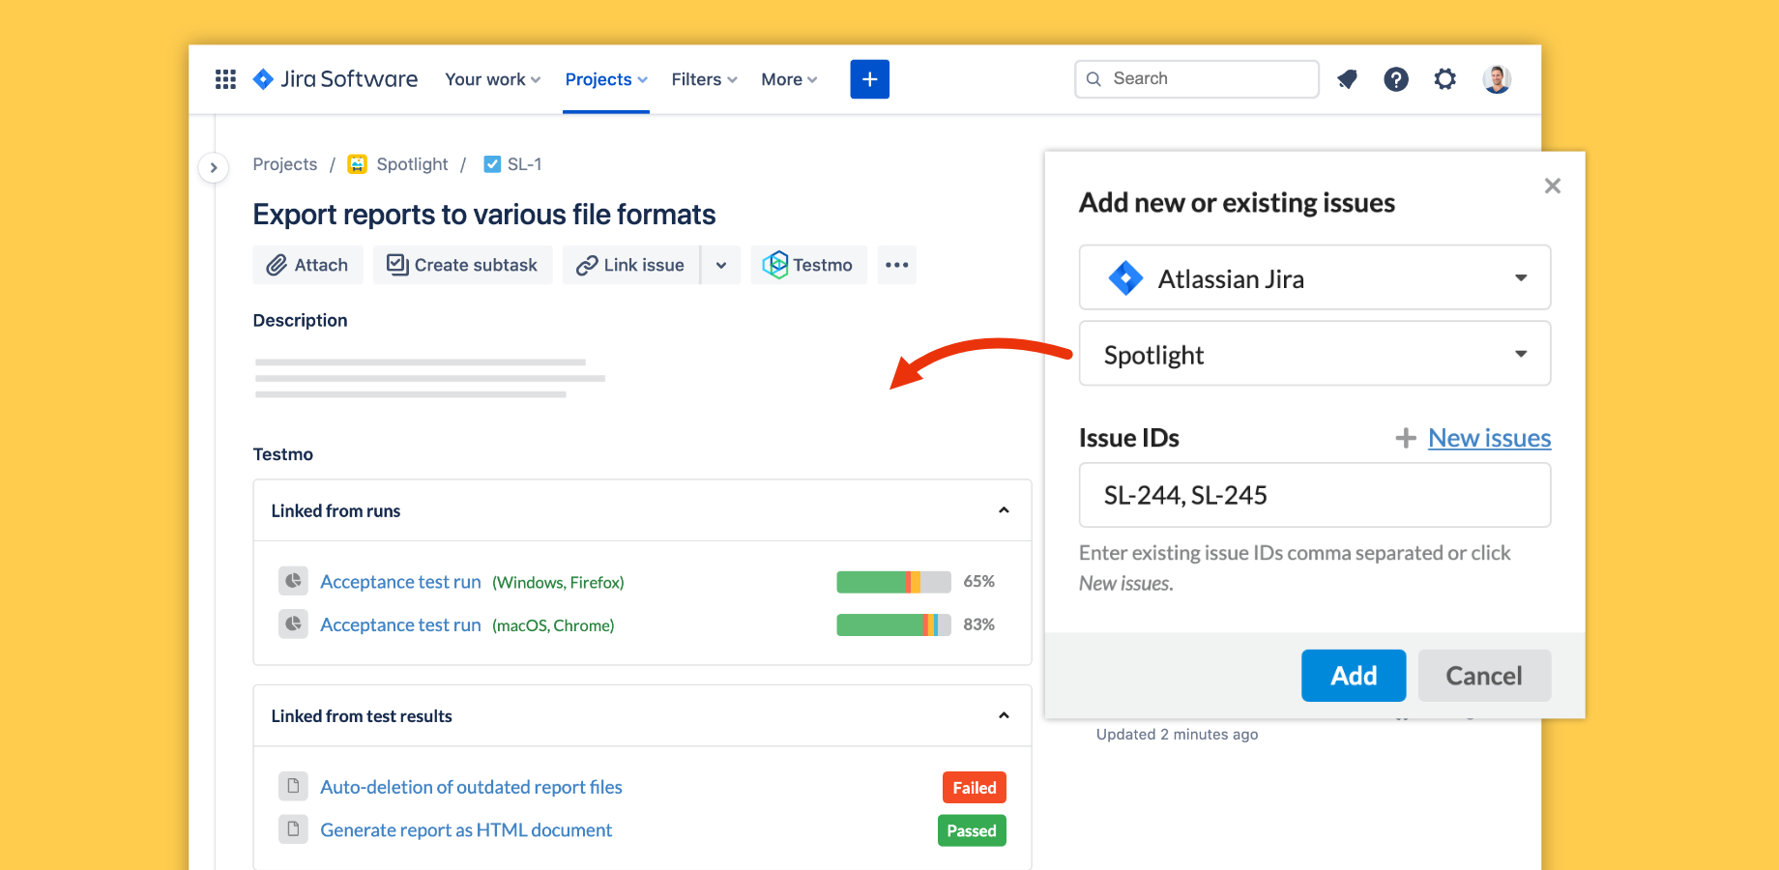Open the notifications icon
The image size is (1779, 870).
tap(1347, 79)
